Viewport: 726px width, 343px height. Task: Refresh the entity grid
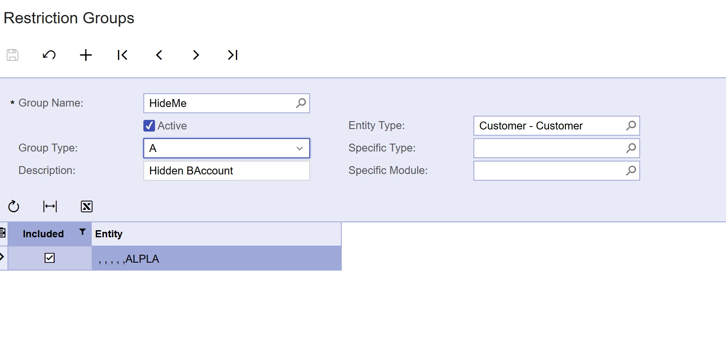point(14,206)
